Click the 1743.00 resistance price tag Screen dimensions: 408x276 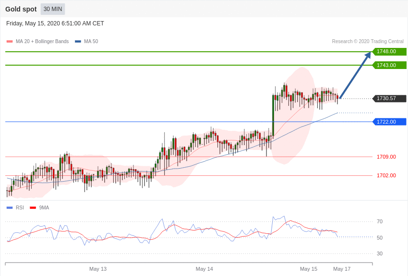click(x=389, y=65)
